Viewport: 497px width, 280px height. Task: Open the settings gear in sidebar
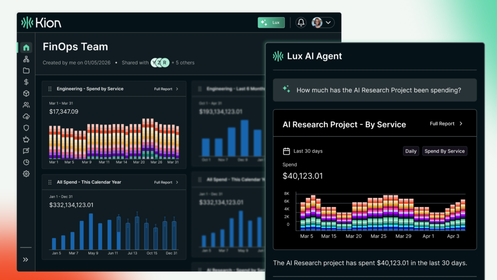tap(26, 174)
